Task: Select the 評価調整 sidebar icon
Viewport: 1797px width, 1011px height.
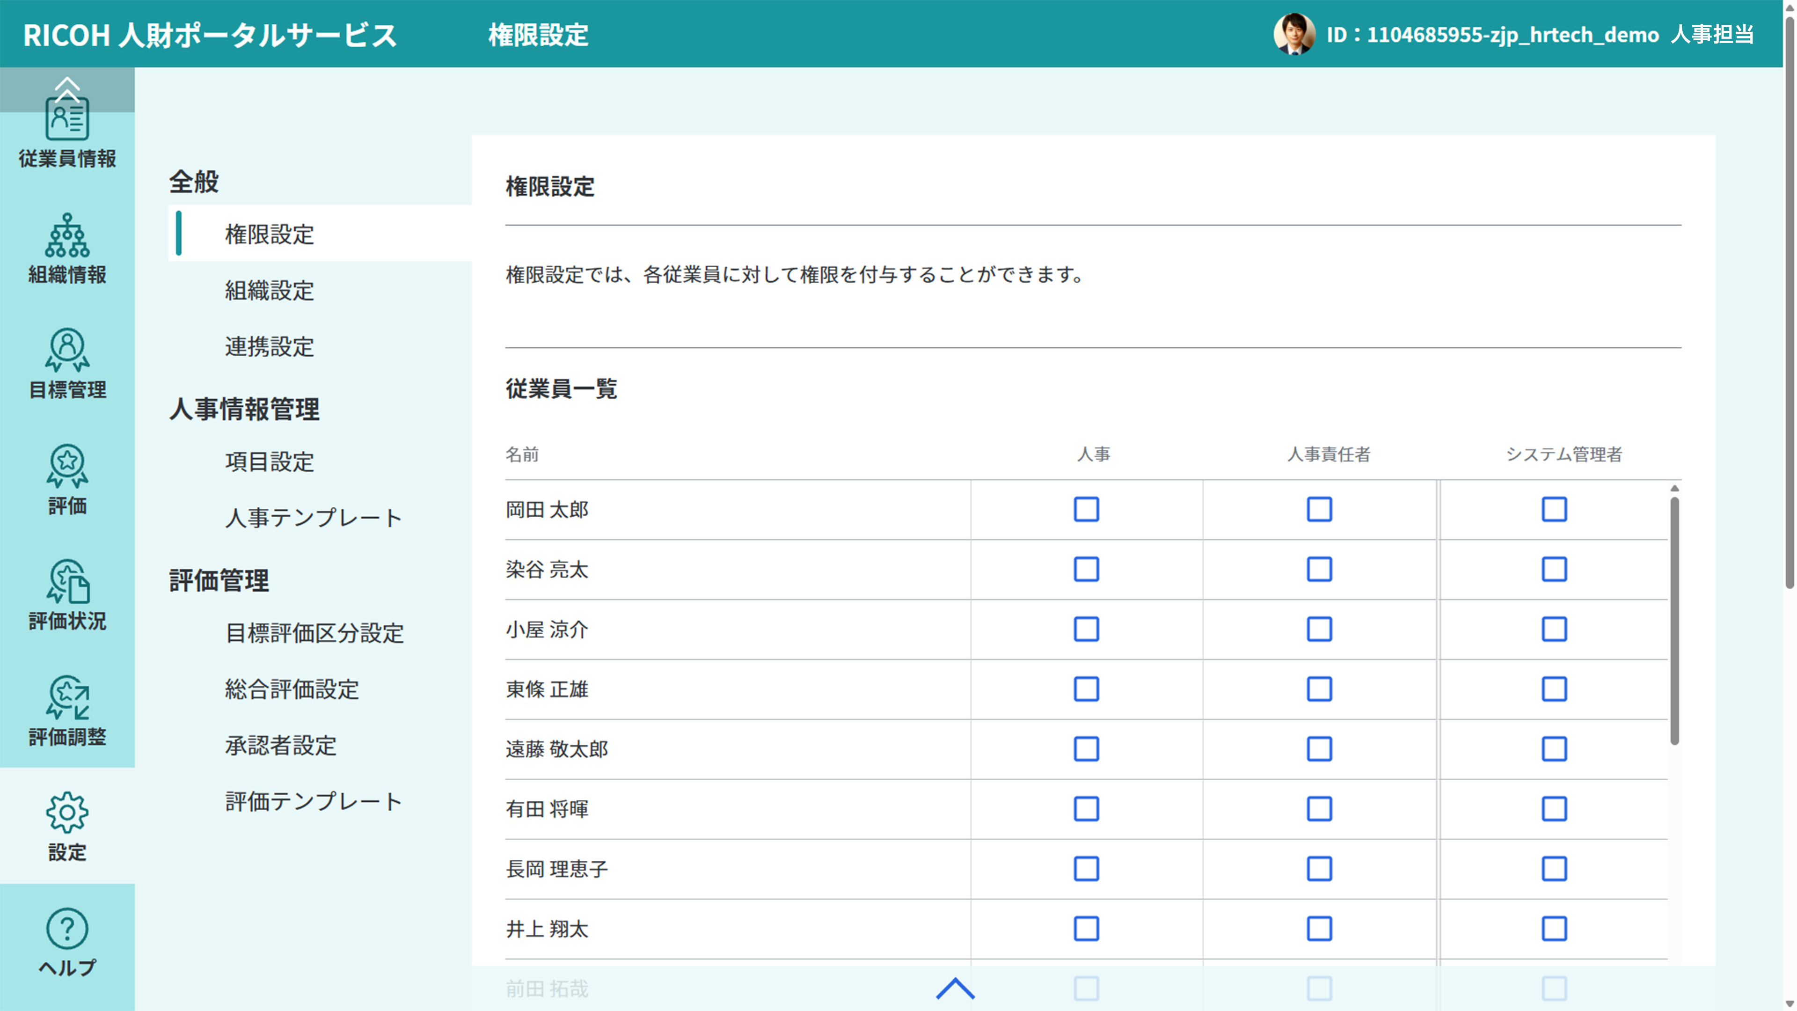Action: point(67,697)
